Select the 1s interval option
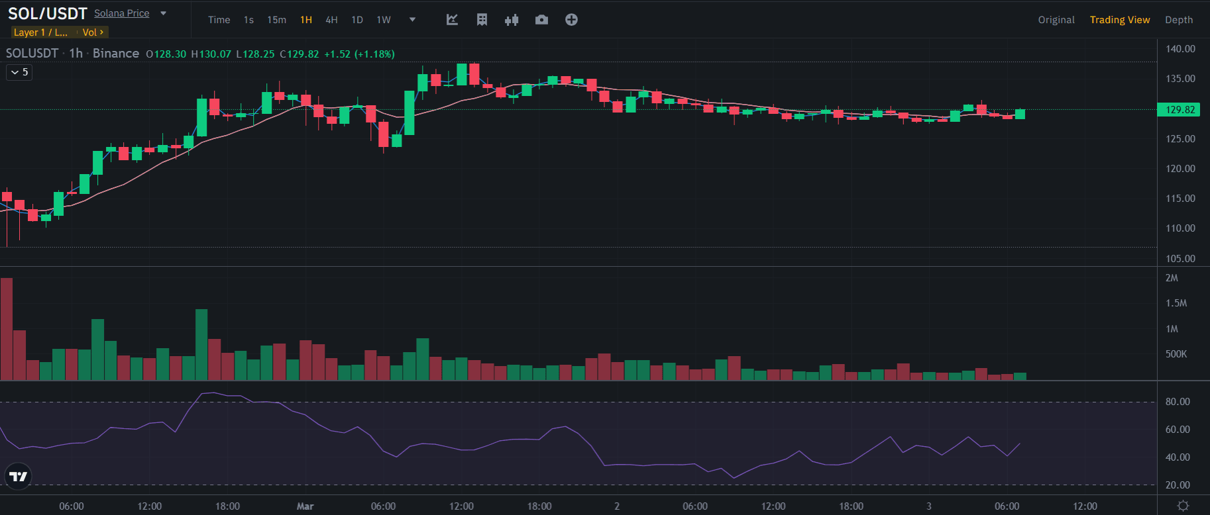This screenshot has height=515, width=1210. (248, 20)
